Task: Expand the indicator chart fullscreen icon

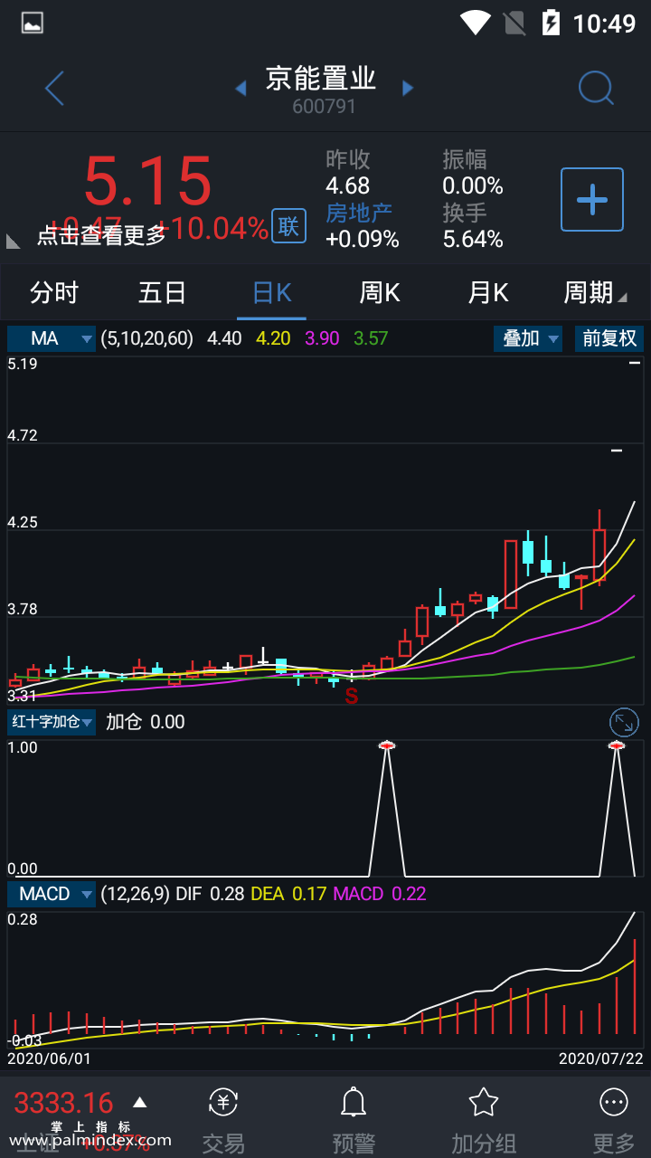Action: (x=624, y=722)
